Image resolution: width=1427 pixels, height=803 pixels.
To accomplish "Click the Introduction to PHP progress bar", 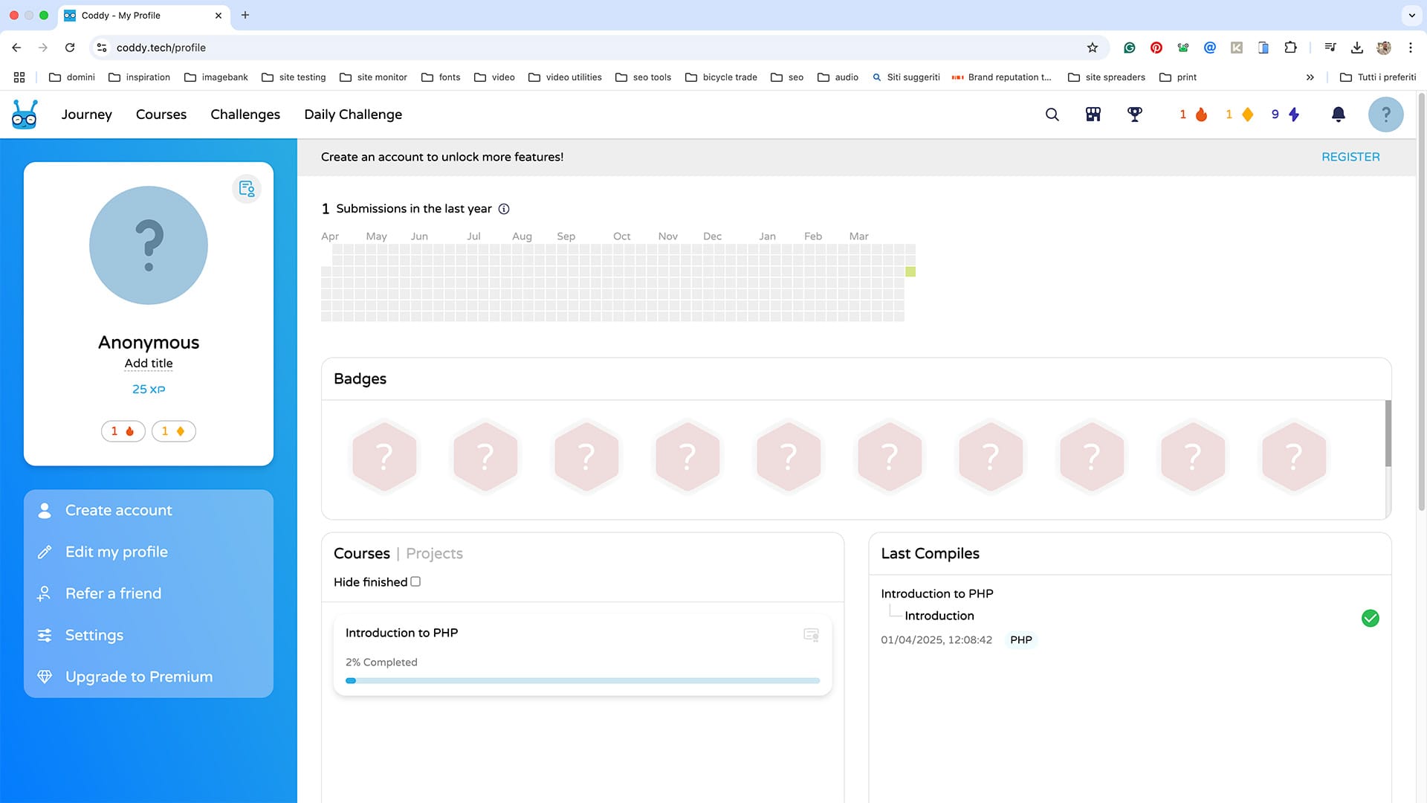I will [582, 680].
